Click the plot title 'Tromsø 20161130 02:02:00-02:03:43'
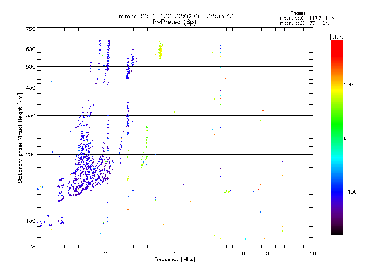Viewport: 368px width, 276px height. tap(174, 16)
